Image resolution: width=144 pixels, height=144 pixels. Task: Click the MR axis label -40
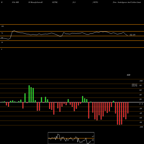[x=141, y=113]
